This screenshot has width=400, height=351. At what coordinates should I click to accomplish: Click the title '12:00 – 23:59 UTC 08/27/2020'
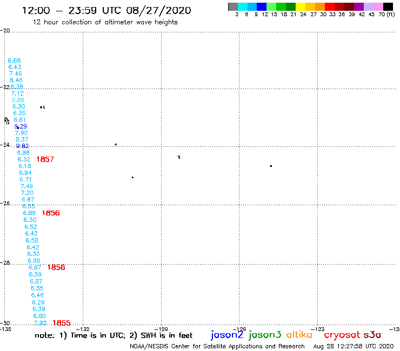[106, 10]
